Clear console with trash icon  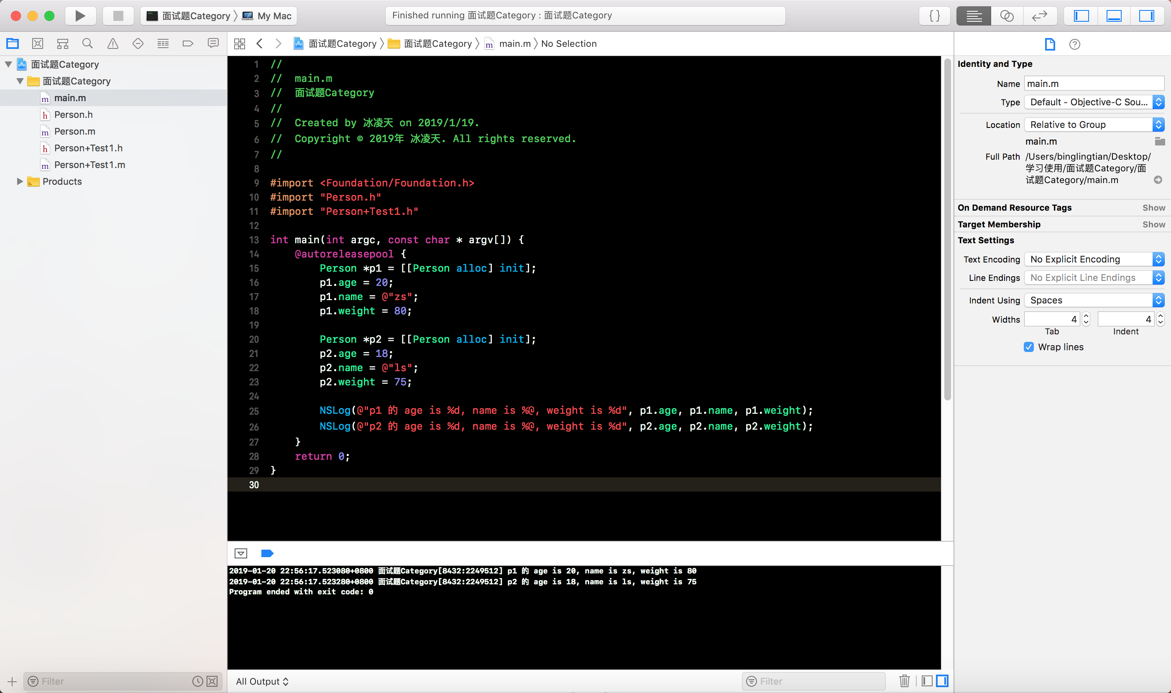click(x=904, y=681)
